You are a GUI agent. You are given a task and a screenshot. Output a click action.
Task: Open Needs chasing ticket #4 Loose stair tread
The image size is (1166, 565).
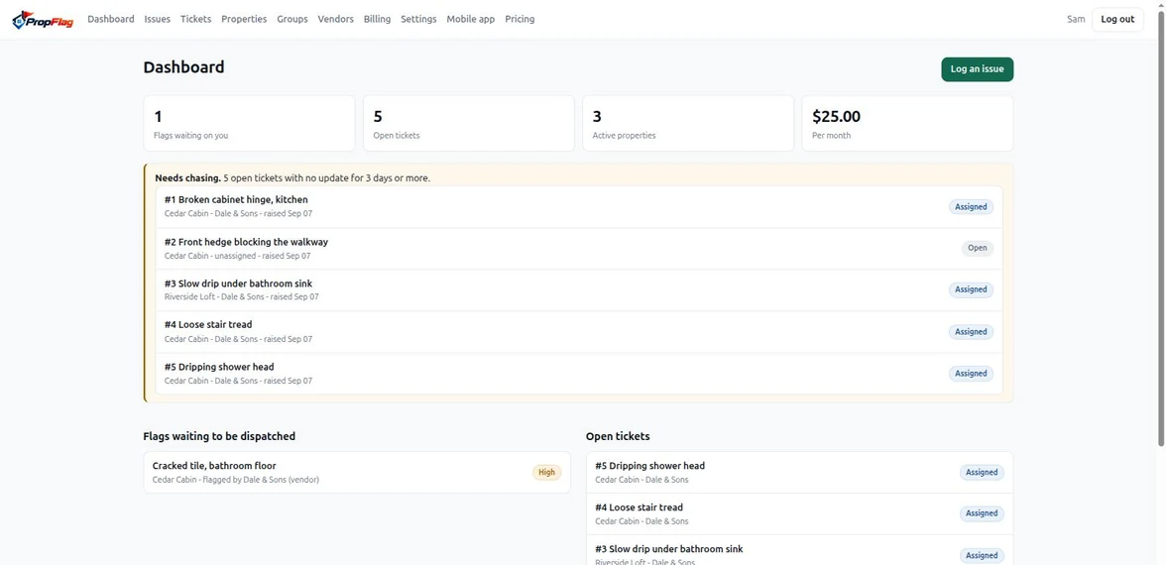579,331
